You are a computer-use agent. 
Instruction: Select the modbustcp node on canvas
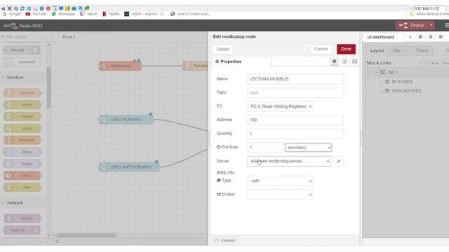pos(120,66)
